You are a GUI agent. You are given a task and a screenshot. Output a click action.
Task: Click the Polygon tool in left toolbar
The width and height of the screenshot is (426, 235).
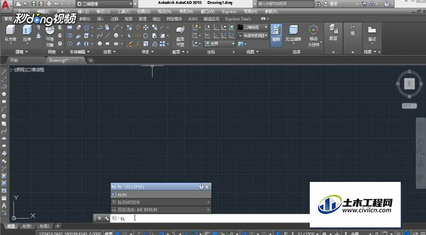[x=4, y=94]
